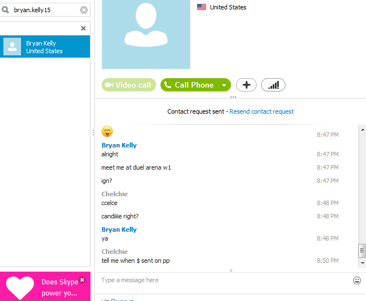This screenshot has width=366, height=301.
Task: Check call quality signal bars icon
Action: [x=273, y=85]
